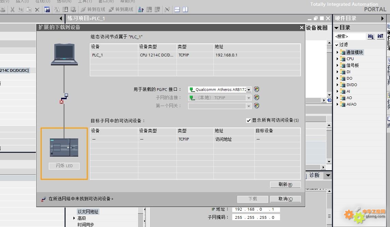The width and height of the screenshot is (390, 227).
Task: Split editor area horizontally icon
Action: [x=177, y=10]
